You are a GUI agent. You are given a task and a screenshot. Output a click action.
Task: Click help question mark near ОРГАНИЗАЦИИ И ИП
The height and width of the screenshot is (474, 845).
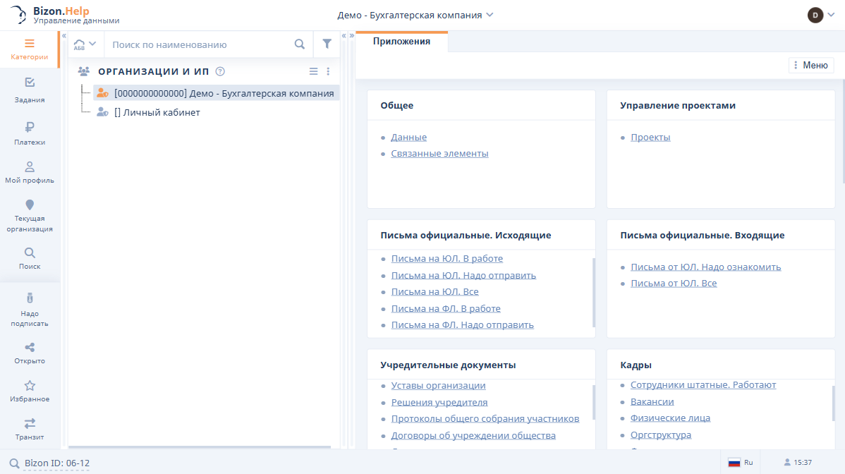pyautogui.click(x=220, y=71)
